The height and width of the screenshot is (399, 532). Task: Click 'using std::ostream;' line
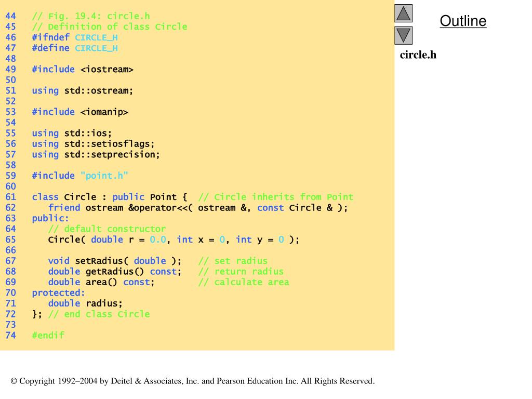(83, 90)
